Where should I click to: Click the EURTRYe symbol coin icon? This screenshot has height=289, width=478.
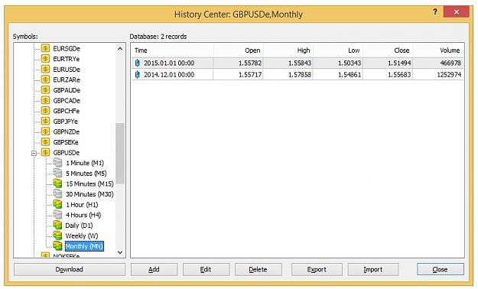(45, 59)
